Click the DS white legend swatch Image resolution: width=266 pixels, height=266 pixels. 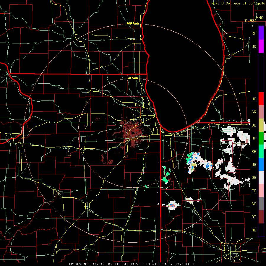click(261, 177)
